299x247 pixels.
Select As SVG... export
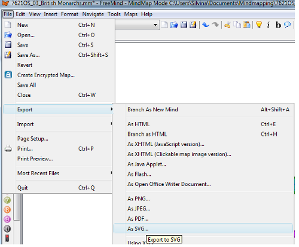tap(203, 228)
